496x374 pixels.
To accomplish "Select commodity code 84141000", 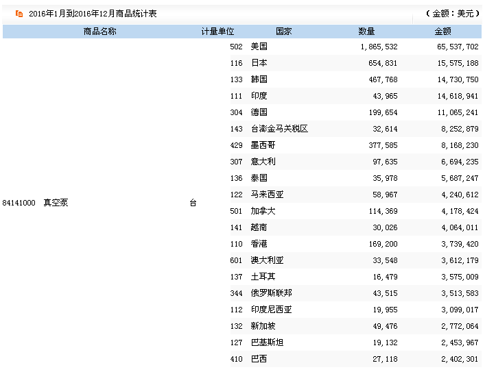I will click(x=19, y=203).
